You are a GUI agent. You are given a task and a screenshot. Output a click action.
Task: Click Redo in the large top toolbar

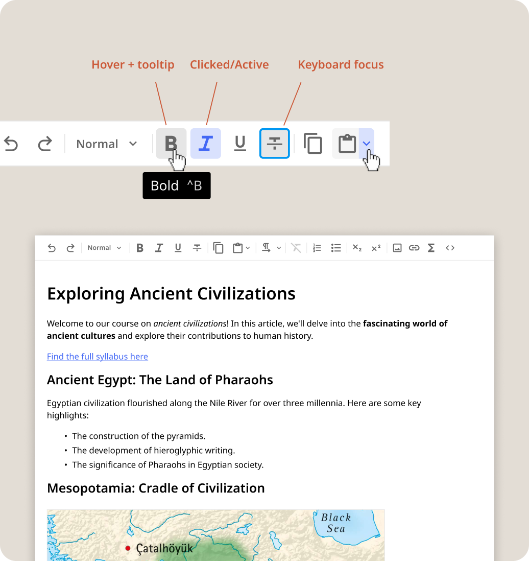(45, 144)
